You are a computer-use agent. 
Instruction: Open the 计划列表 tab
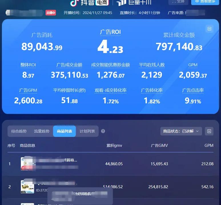tap(87, 131)
